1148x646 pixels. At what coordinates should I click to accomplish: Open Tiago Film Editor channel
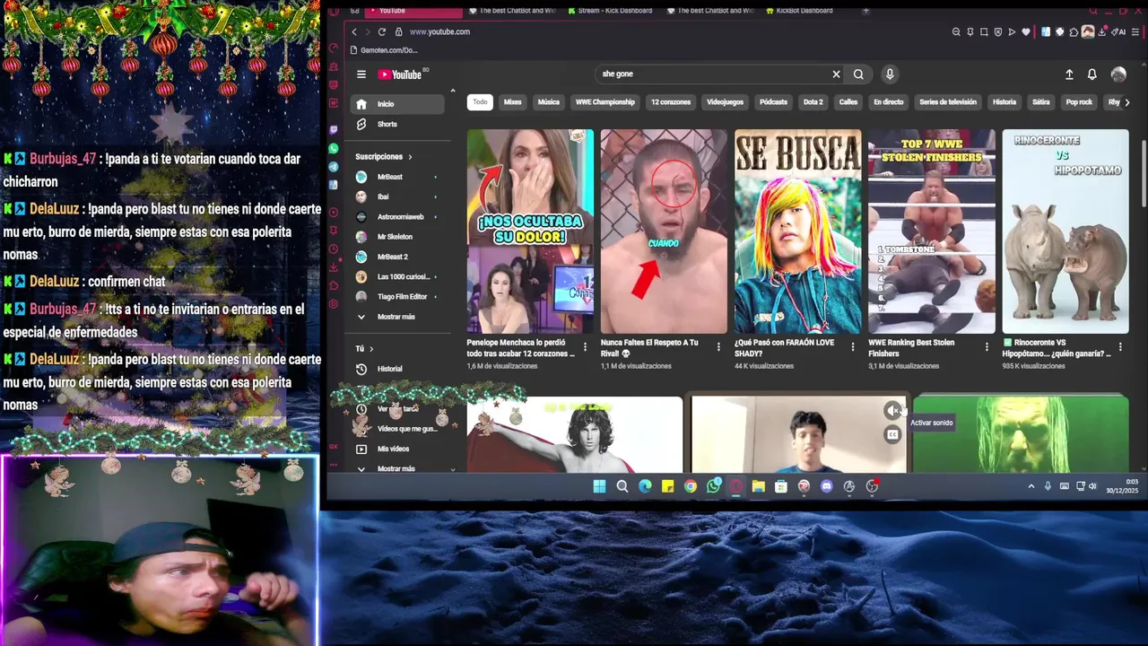[x=396, y=296]
